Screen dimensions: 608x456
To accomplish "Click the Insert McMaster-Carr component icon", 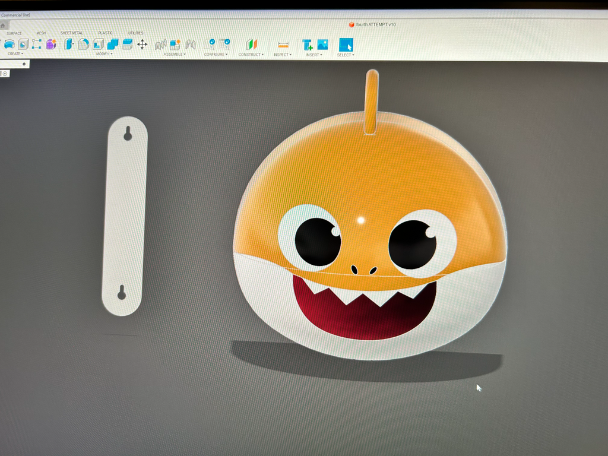I will click(307, 45).
